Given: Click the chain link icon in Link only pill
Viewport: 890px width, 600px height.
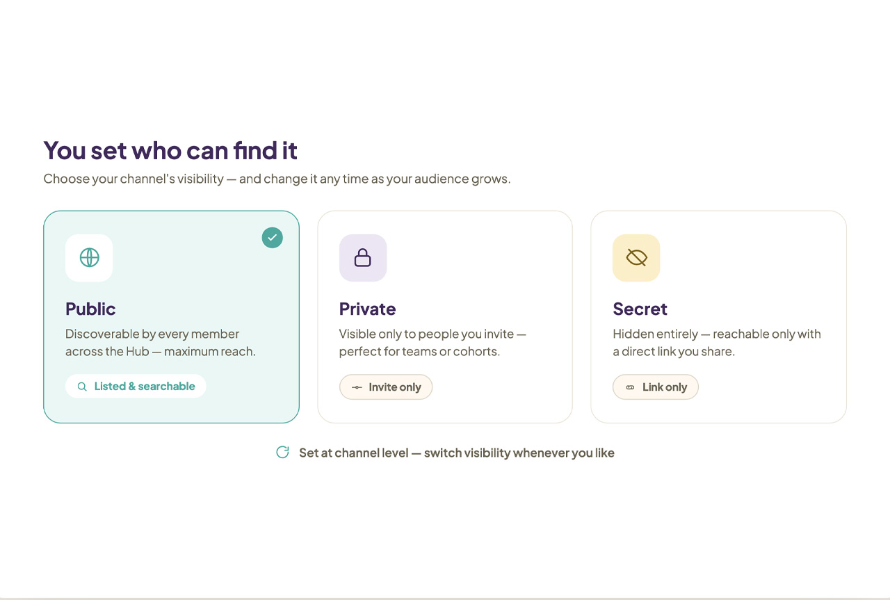Looking at the screenshot, I should pyautogui.click(x=630, y=387).
